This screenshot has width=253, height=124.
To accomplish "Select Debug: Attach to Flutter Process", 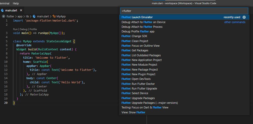I will pos(184,27).
